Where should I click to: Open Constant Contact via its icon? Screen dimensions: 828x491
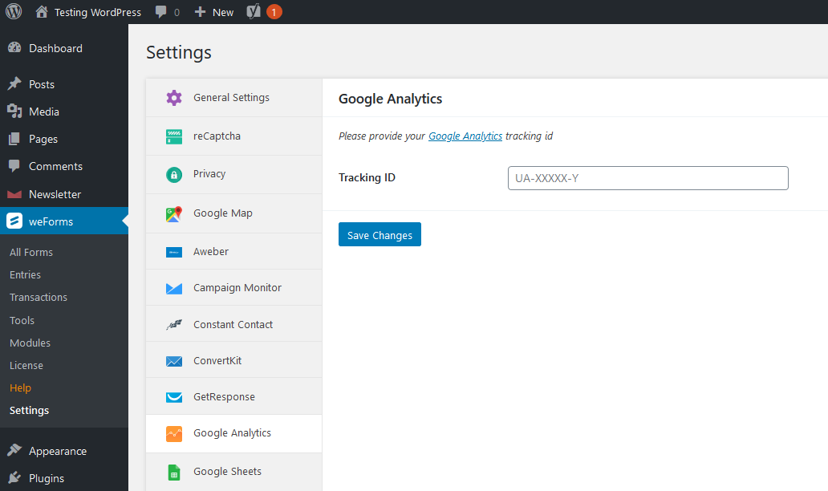(x=174, y=323)
